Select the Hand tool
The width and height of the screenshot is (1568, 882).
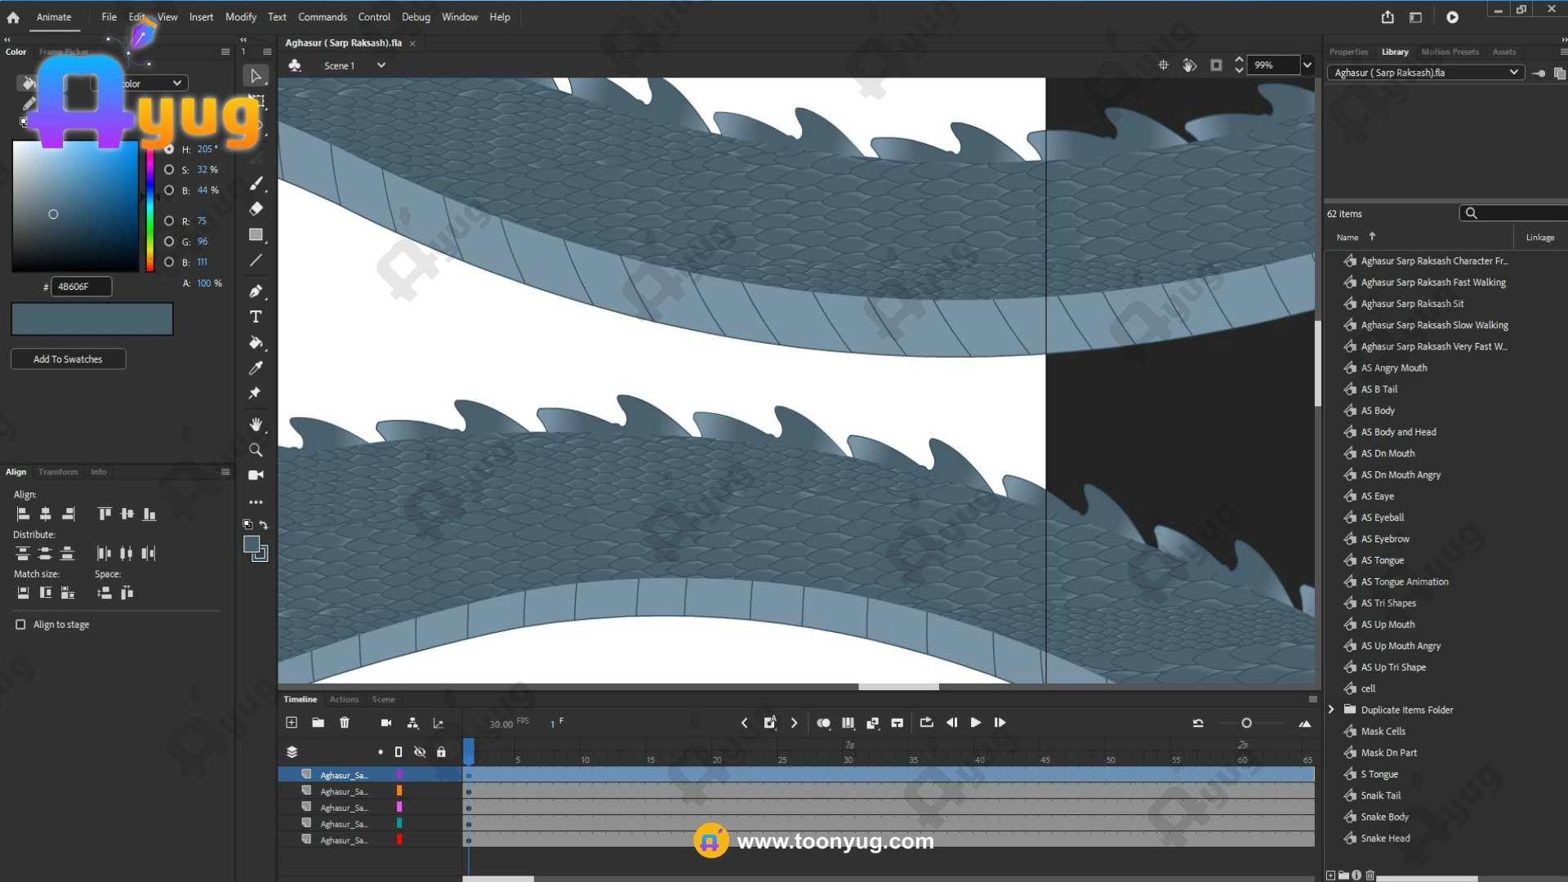coord(256,424)
